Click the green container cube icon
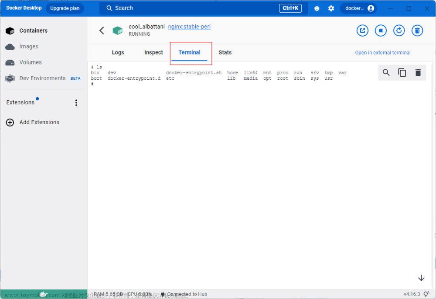The image size is (436, 299). click(x=117, y=30)
